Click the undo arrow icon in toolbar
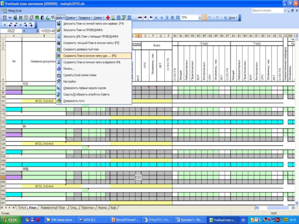This screenshot has width=299, height=224. (x=210, y=18)
